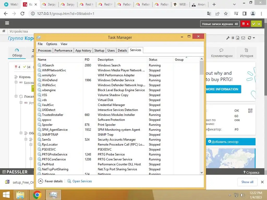267x200 pixels.
Task: Click the volume icon in system tray
Action: [x=242, y=195]
